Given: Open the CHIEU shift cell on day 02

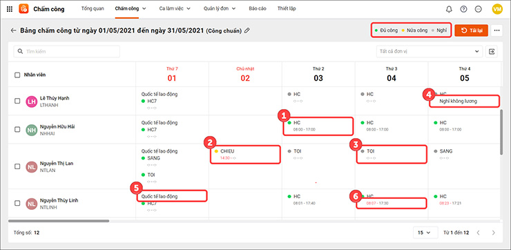Looking at the screenshot, I should [245, 154].
